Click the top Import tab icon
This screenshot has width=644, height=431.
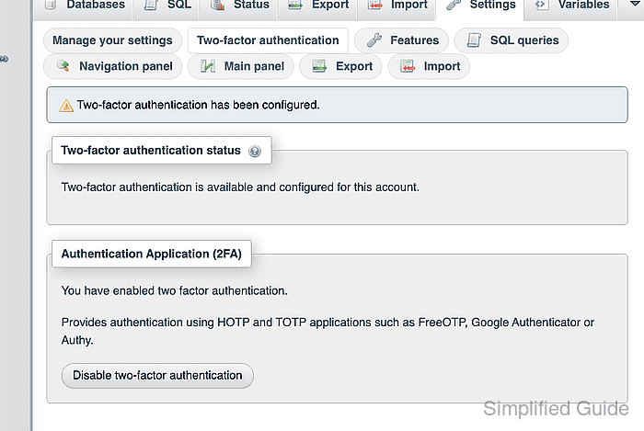click(374, 5)
